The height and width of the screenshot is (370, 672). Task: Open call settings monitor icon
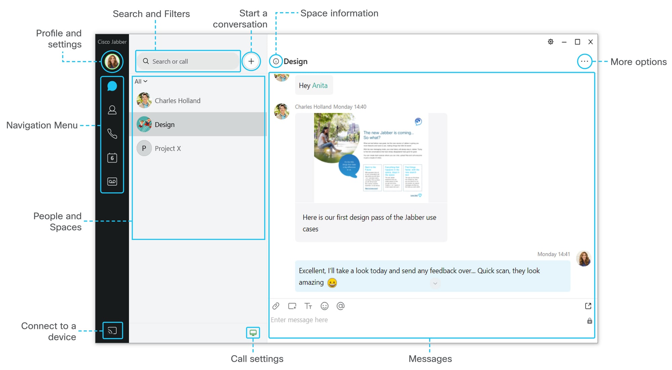[253, 333]
